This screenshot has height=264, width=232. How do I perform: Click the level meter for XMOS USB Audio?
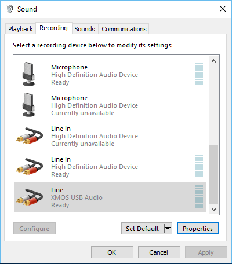[x=199, y=196]
